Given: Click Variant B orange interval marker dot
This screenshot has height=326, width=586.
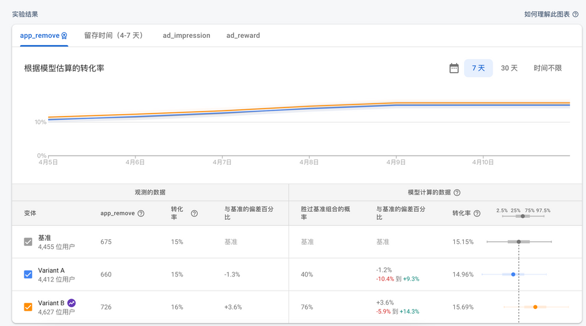Looking at the screenshot, I should point(535,307).
